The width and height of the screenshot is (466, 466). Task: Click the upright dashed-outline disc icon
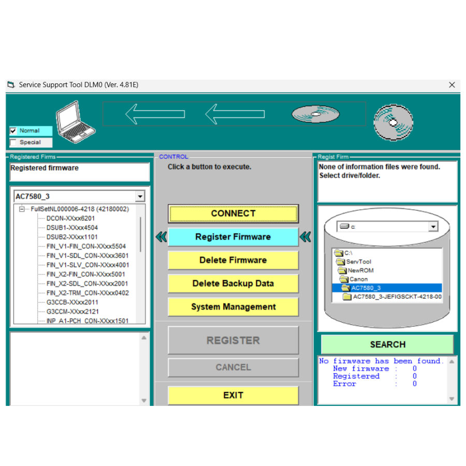(x=393, y=122)
